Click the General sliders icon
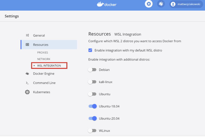The width and height of the screenshot is (205, 137). pos(27,35)
